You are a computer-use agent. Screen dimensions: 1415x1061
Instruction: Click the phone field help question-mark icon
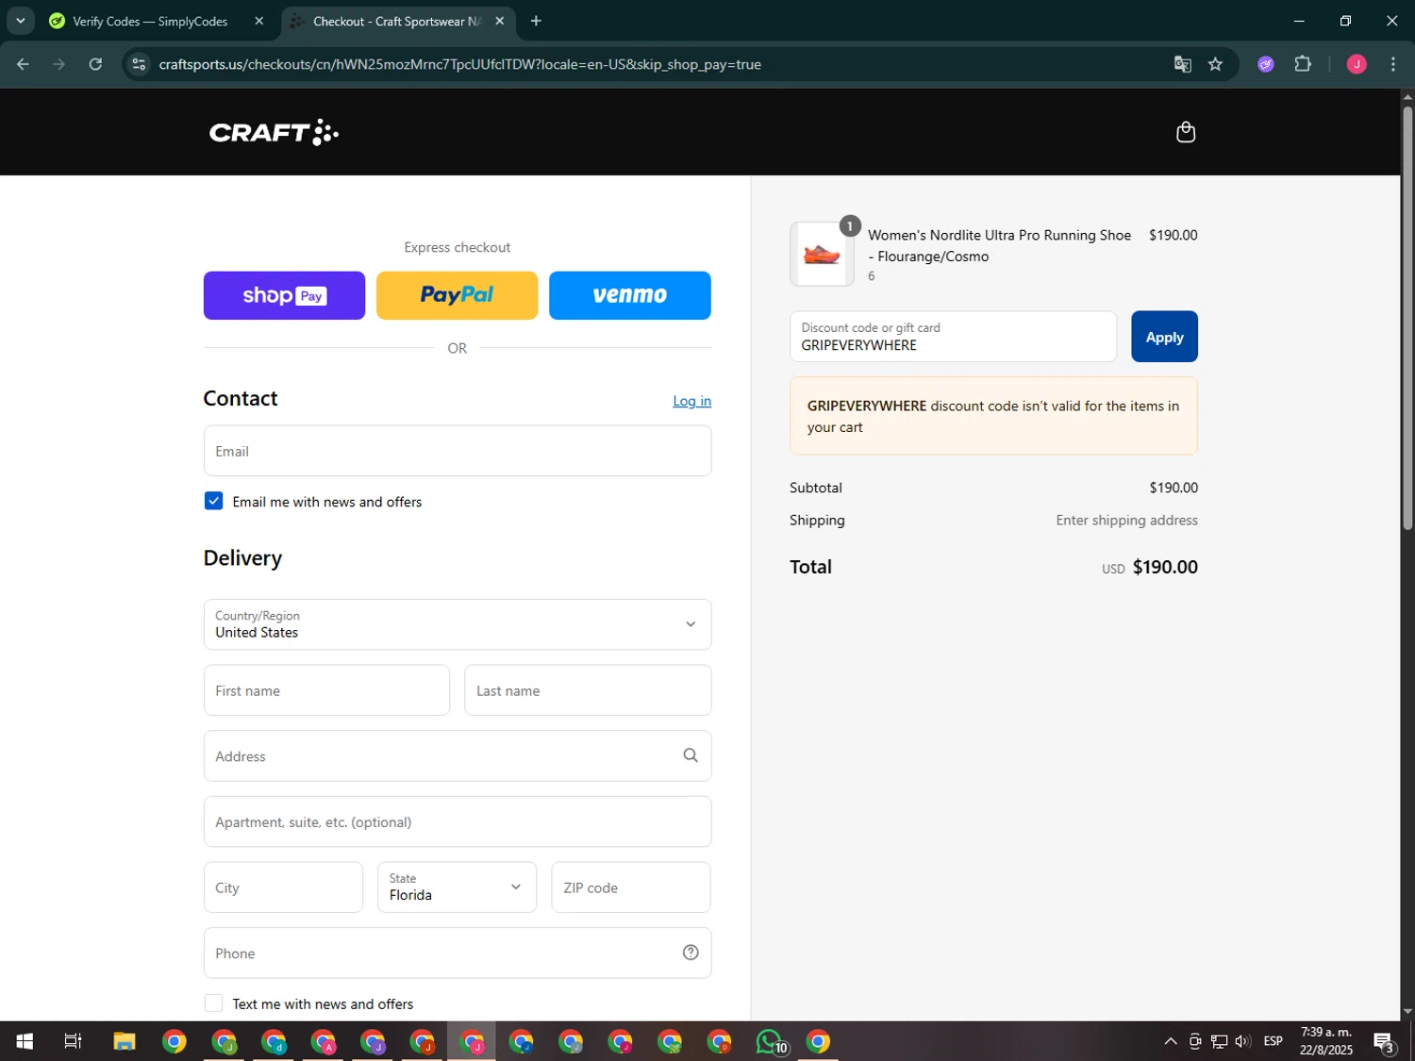(x=691, y=953)
